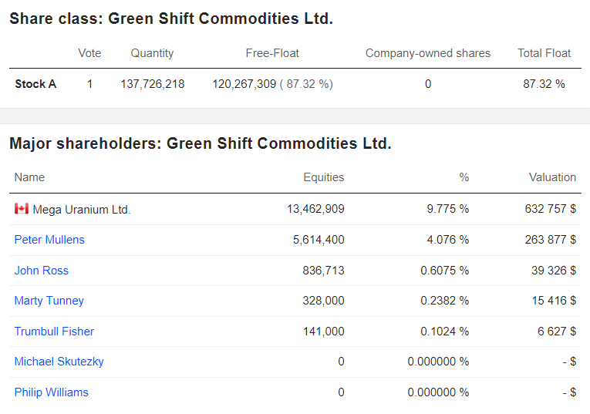
Task: Click the Marty Tunney link
Action: pos(49,301)
